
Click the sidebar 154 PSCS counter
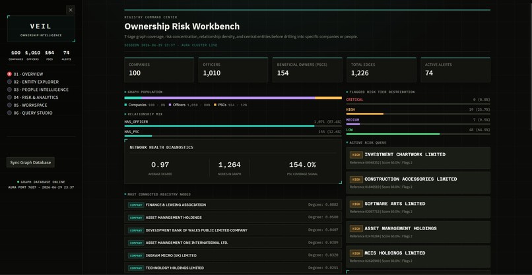(50, 55)
